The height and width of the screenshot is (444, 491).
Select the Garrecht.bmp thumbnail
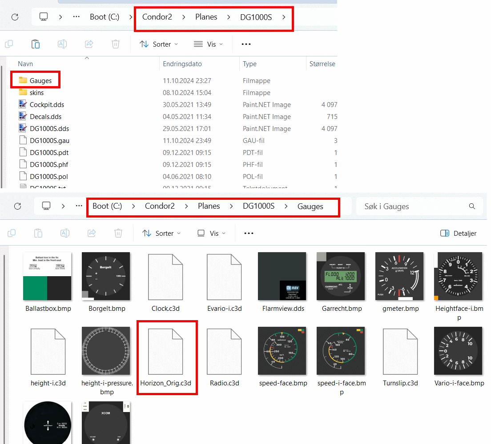click(x=341, y=277)
